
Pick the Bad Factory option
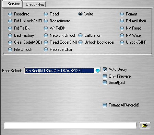pyautogui.click(x=10, y=35)
